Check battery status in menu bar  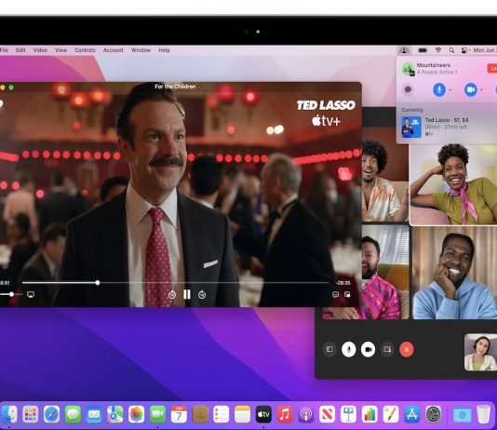pyautogui.click(x=423, y=50)
